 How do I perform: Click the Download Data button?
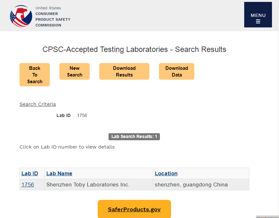[177, 71]
